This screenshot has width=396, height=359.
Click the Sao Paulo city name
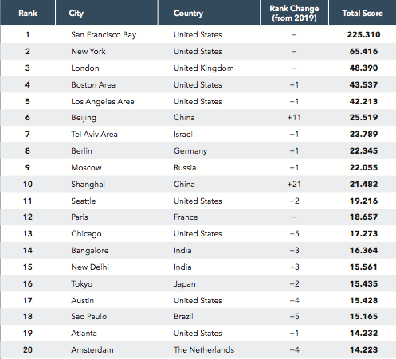[x=89, y=317]
